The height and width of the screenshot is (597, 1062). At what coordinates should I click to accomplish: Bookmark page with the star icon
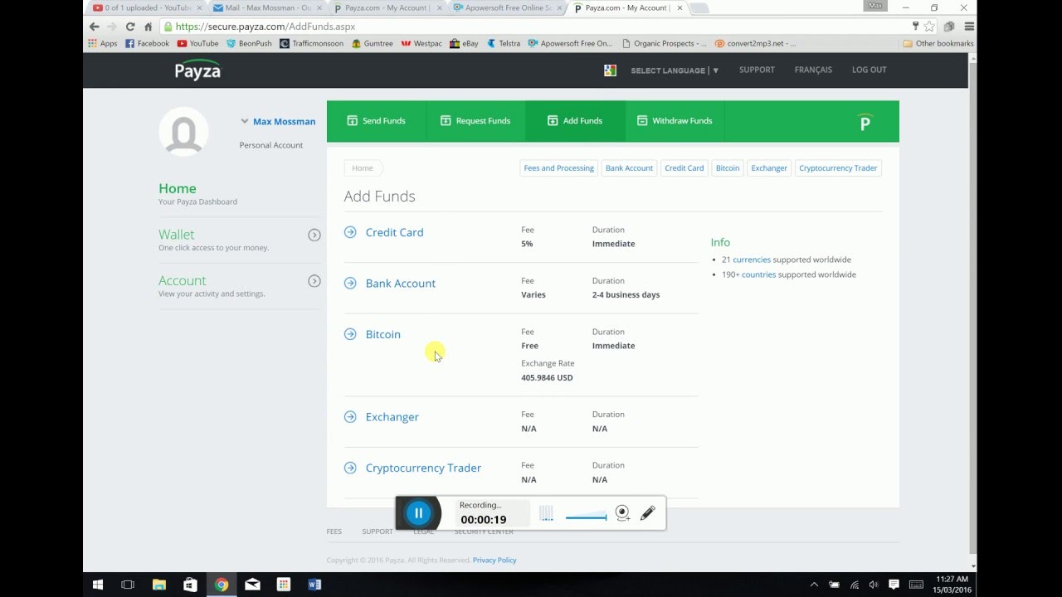click(x=929, y=27)
